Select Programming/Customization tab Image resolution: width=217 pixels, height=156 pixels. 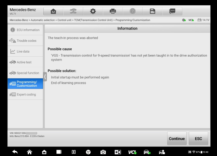tap(25, 84)
